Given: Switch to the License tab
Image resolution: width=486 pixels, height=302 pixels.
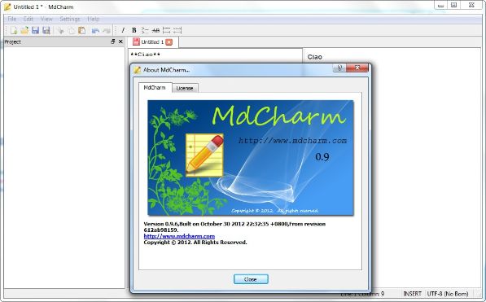Looking at the screenshot, I should (x=185, y=88).
